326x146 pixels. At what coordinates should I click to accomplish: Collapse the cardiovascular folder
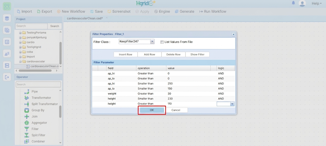click(20, 61)
